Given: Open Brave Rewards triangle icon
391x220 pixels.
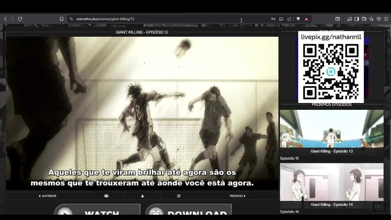Looking at the screenshot, I should coord(306,19).
